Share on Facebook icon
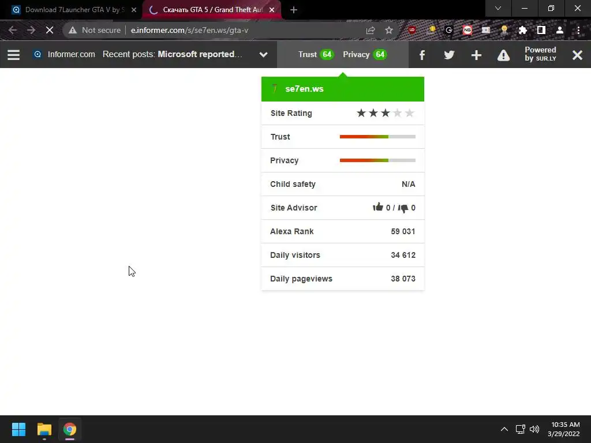591x443 pixels. tap(422, 55)
